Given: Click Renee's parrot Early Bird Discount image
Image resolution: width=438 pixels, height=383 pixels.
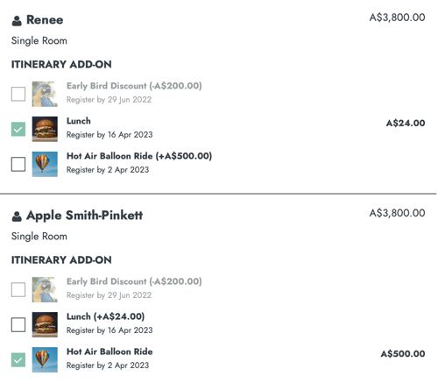Looking at the screenshot, I should click(45, 94).
